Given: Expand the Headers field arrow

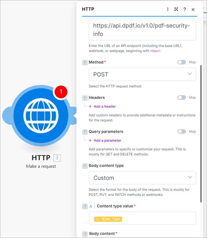Looking at the screenshot, I should click(x=85, y=98).
